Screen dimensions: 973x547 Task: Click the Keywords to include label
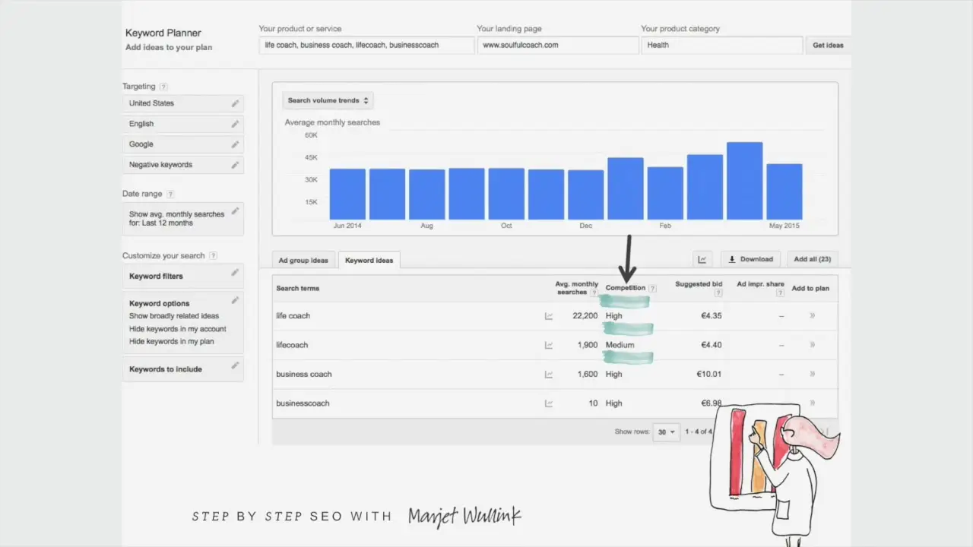(166, 370)
